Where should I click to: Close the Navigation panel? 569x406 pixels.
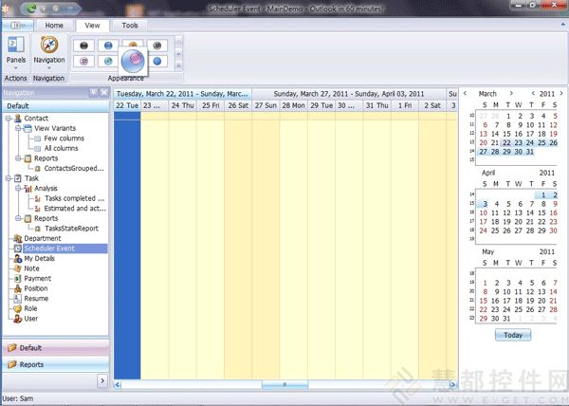103,93
